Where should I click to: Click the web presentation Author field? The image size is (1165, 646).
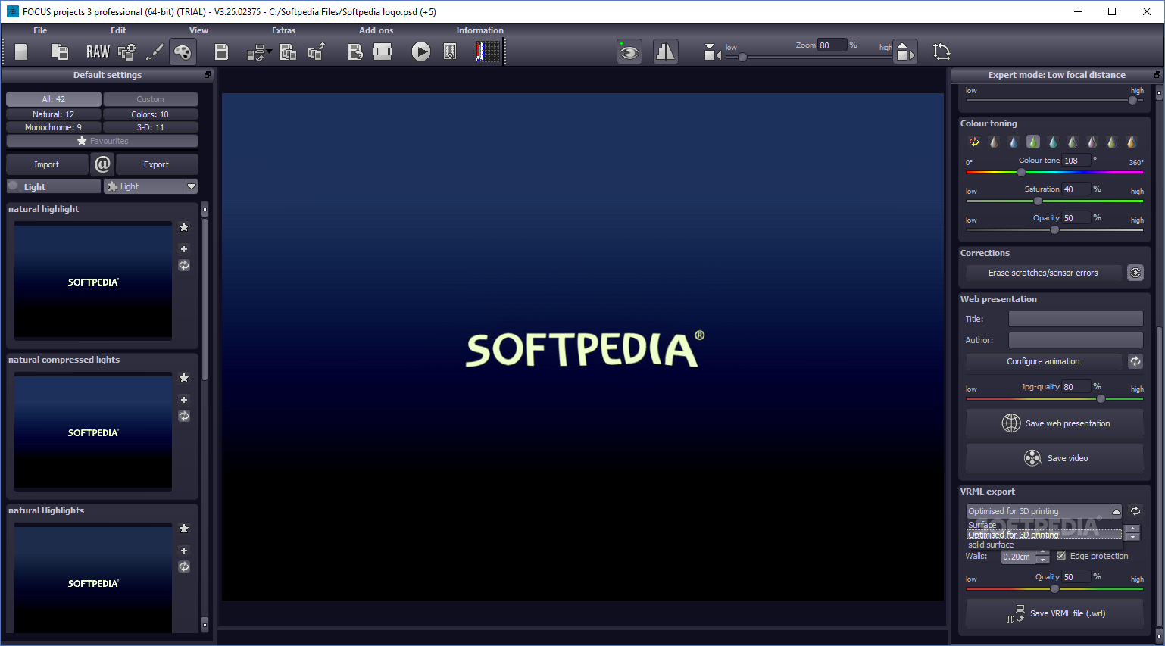pos(1076,340)
